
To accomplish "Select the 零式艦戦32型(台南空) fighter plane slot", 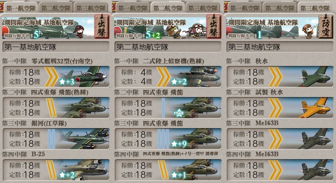I will [56, 77].
